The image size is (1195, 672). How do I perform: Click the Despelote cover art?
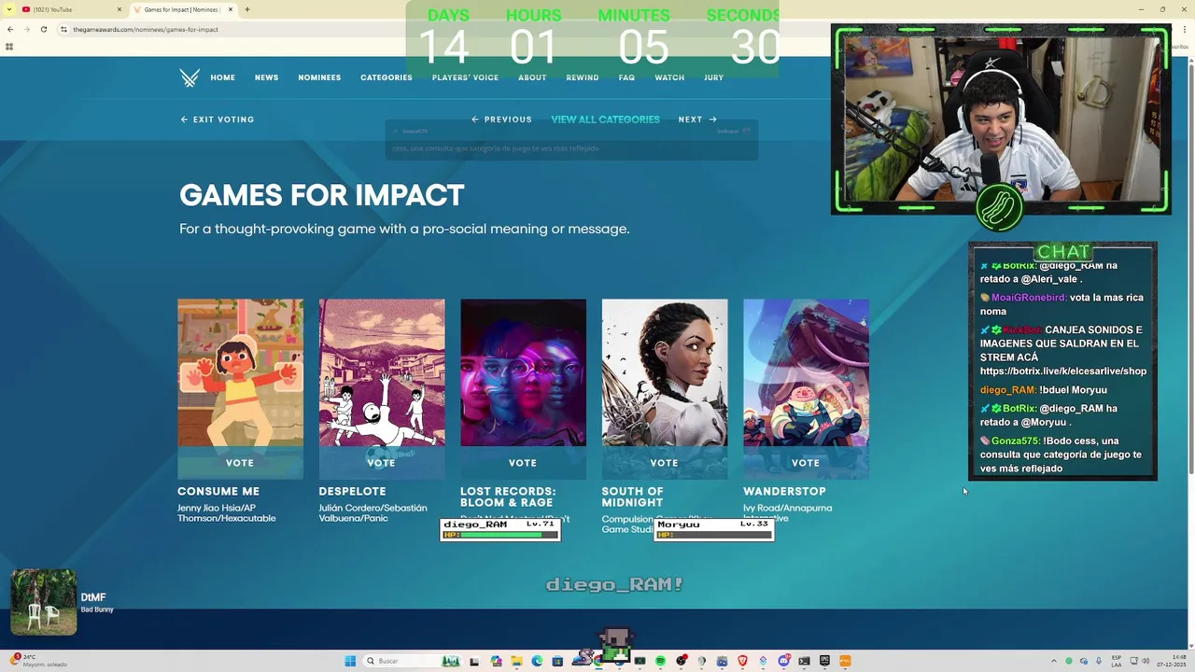(382, 372)
